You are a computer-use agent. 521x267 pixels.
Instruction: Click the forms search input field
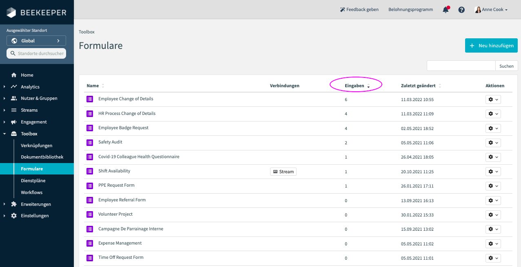[461, 66]
